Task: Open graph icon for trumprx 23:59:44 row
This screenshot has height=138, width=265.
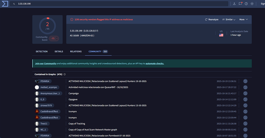Action: pos(245,118)
